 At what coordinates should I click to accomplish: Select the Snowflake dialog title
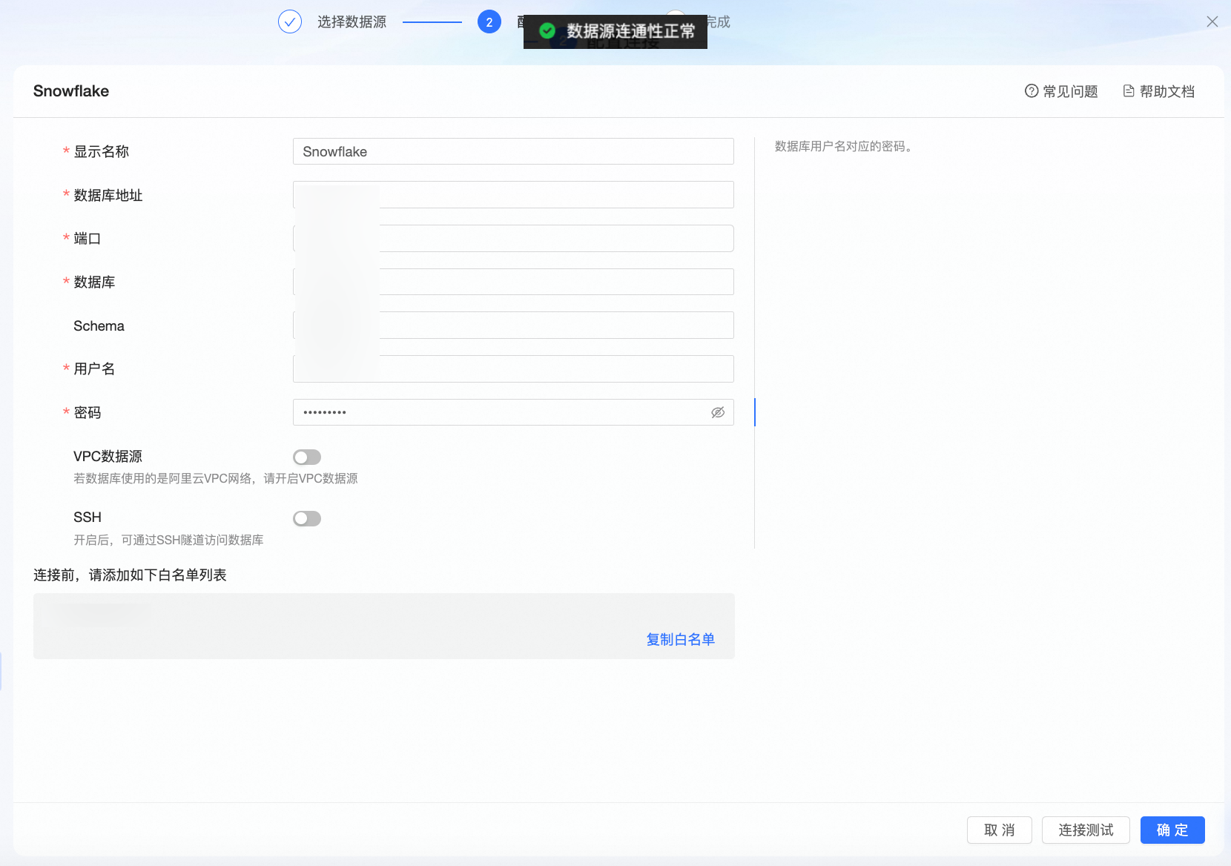71,91
